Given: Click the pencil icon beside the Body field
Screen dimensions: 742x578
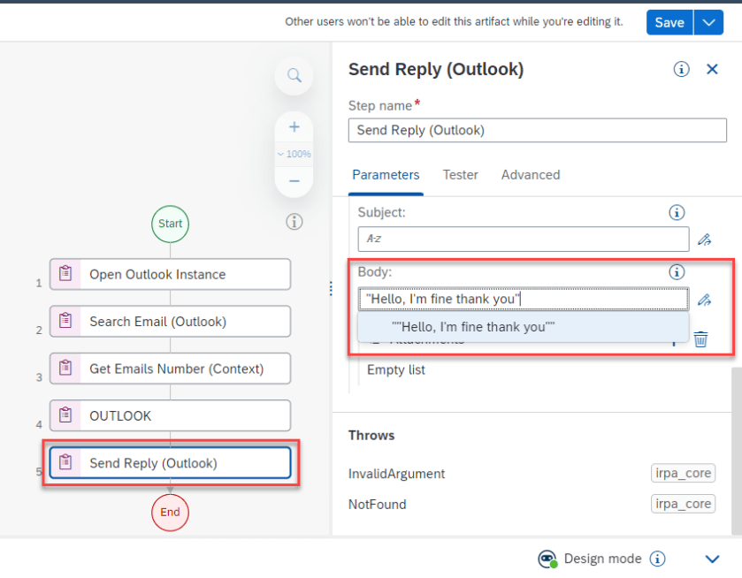Looking at the screenshot, I should click(705, 299).
